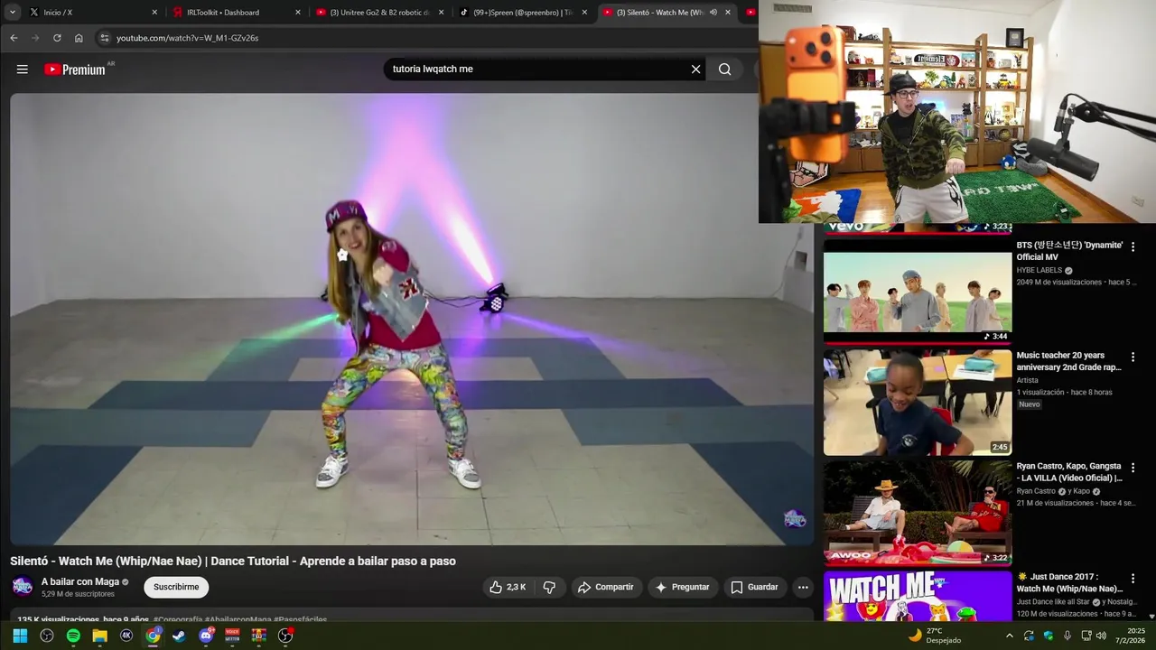
Task: Open the YouTube hamburger guide menu
Action: (23, 69)
